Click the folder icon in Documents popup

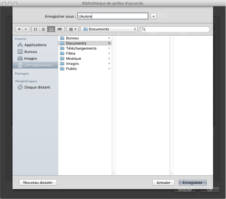(85, 29)
